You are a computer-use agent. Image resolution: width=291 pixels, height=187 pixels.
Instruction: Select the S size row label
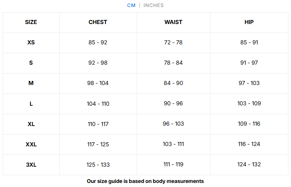click(x=31, y=63)
